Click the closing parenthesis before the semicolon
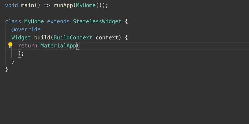 [19, 53]
